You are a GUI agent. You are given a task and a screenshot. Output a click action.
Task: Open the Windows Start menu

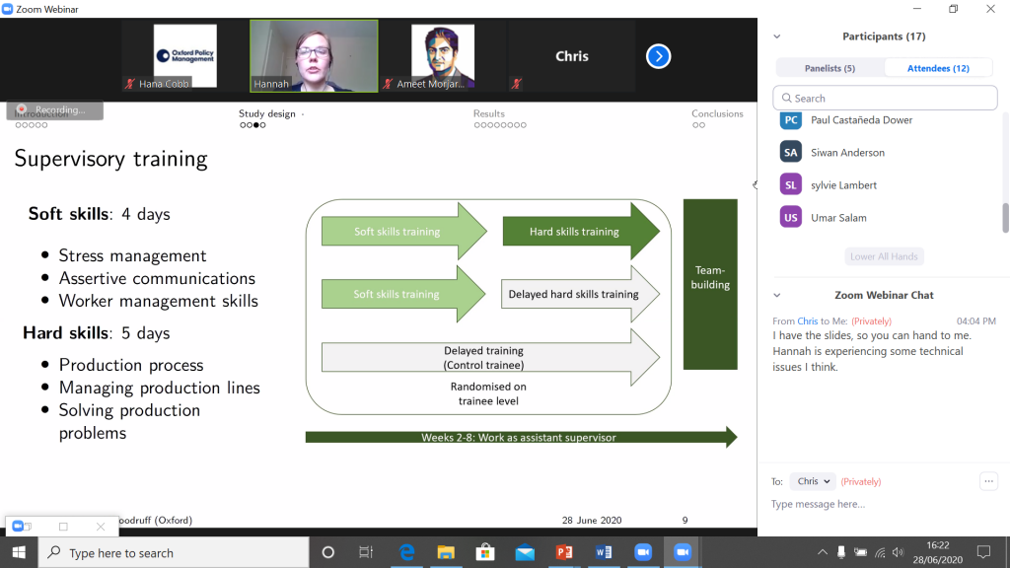tap(19, 552)
